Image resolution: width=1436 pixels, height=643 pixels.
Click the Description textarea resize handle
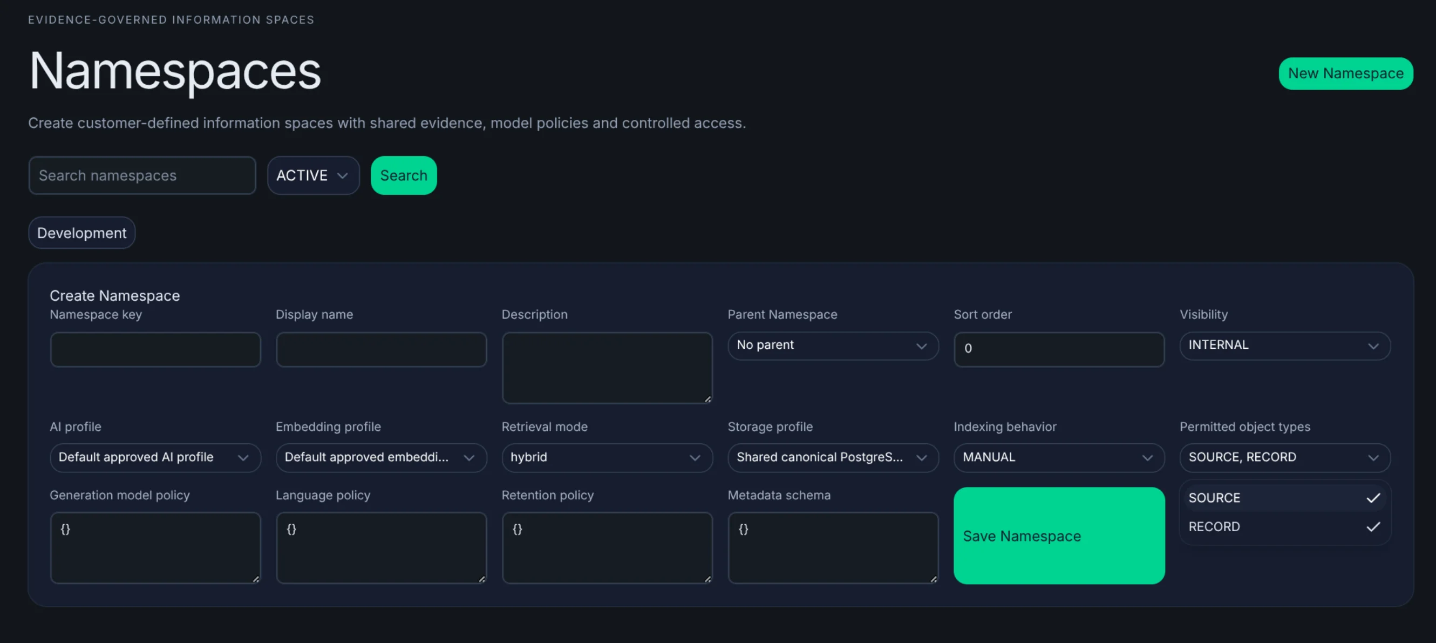click(707, 398)
